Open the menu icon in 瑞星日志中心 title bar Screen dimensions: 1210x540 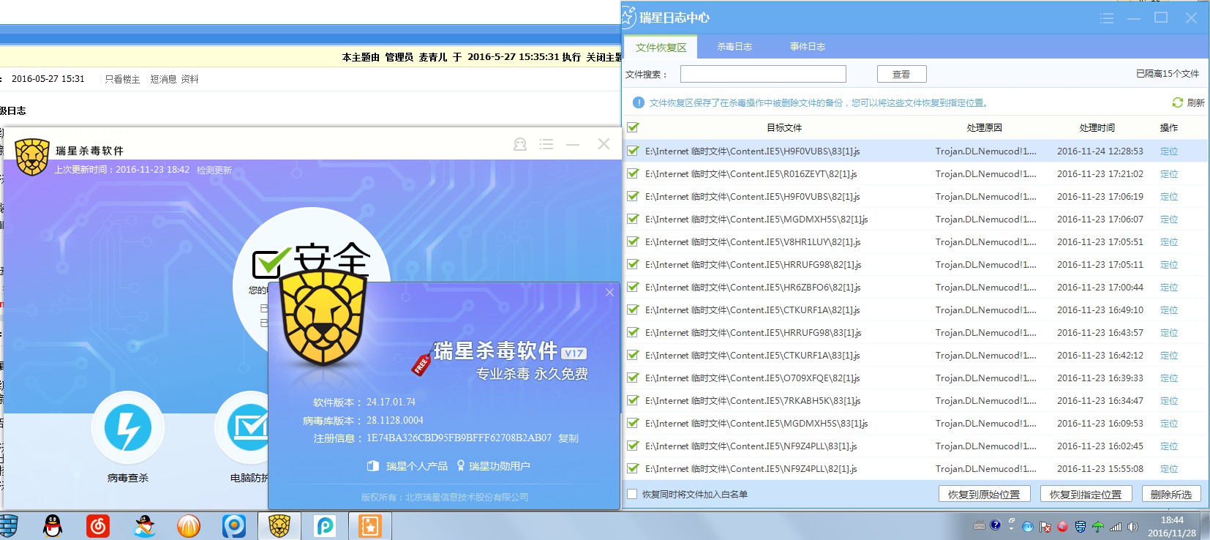(x=1107, y=18)
